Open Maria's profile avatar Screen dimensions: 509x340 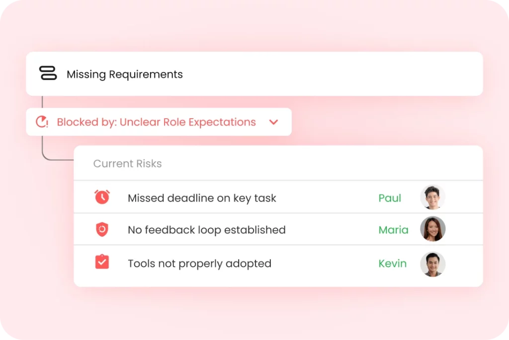tap(432, 229)
